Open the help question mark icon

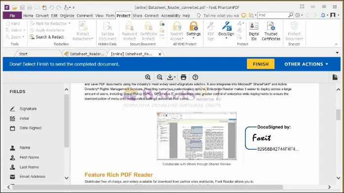(195, 77)
